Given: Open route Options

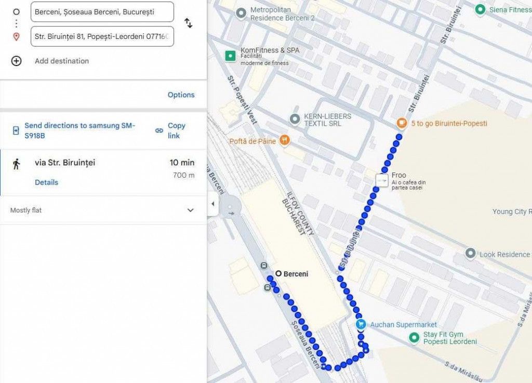Looking at the screenshot, I should click(181, 95).
